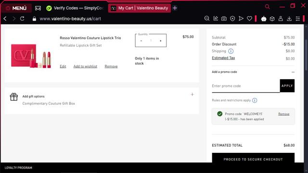Go back to the previous page

pos(5,19)
